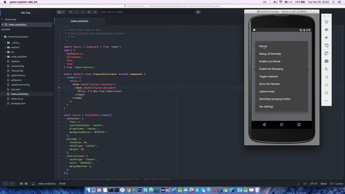Viewport: 345px width, 194px height.
Task: Expand the node_modules folder
Action: tap(5, 57)
